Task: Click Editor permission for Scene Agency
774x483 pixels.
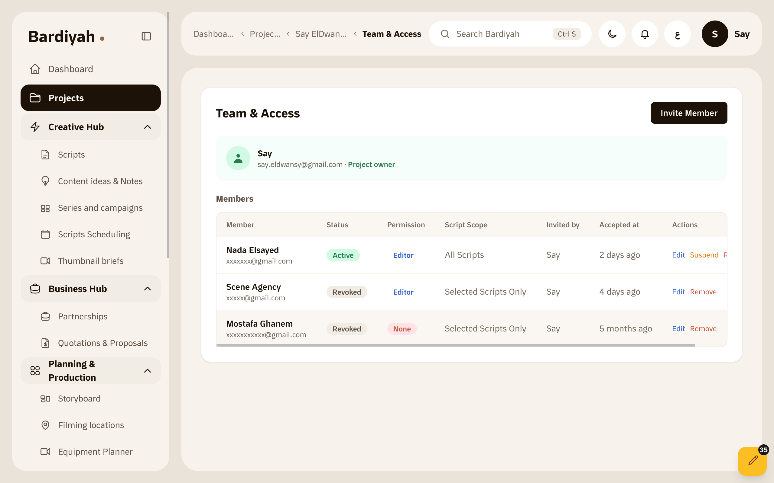Action: click(403, 292)
